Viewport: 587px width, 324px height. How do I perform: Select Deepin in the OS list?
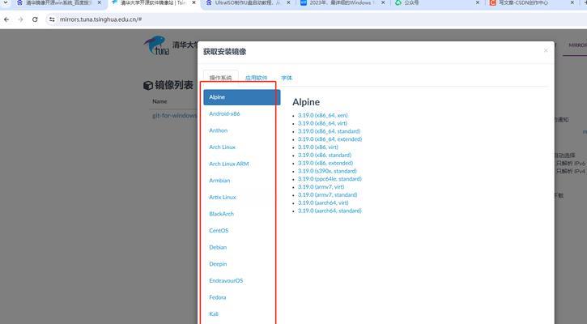(218, 264)
